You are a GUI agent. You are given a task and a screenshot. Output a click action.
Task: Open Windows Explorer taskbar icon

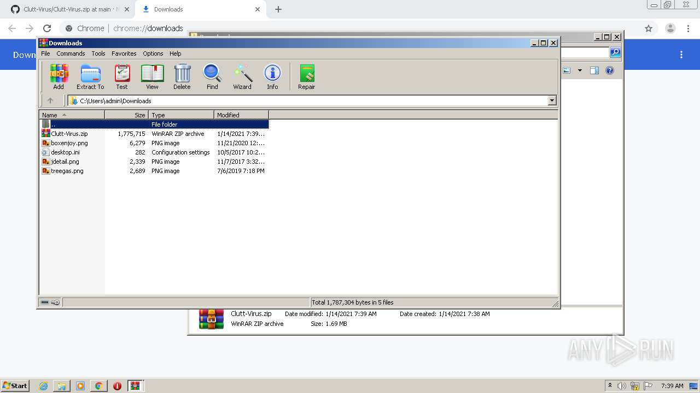(x=62, y=386)
